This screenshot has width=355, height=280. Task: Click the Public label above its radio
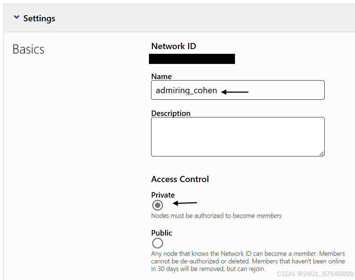click(162, 233)
